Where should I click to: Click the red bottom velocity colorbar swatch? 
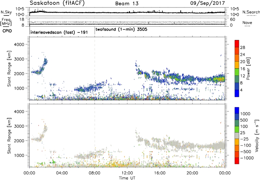pos(237,161)
